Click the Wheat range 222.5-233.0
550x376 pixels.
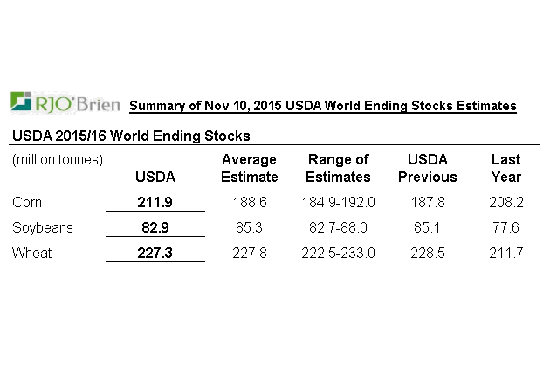[339, 253]
